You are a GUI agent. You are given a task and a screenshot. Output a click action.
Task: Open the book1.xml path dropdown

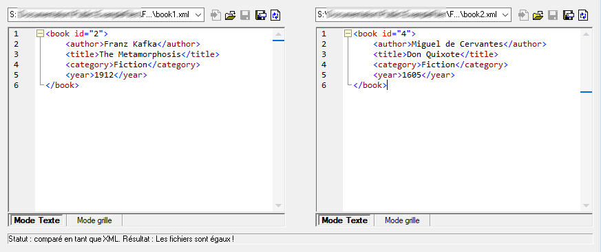(x=198, y=15)
